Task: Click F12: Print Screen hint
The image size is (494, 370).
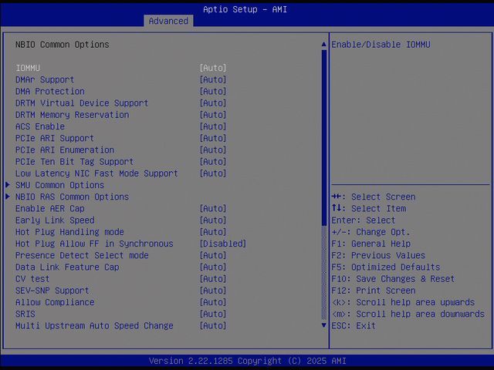Action: 374,291
